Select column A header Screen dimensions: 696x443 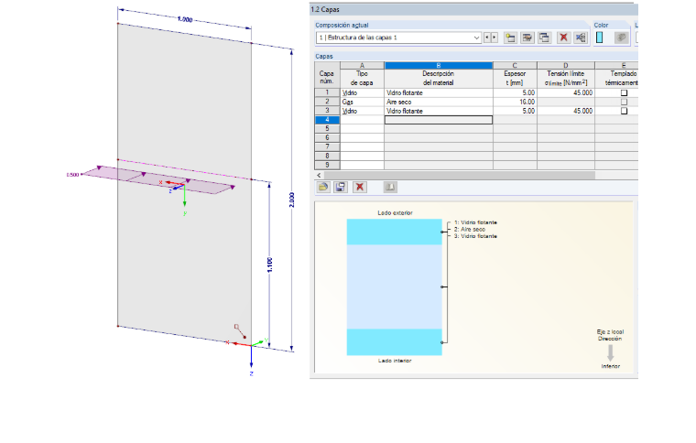(x=362, y=65)
